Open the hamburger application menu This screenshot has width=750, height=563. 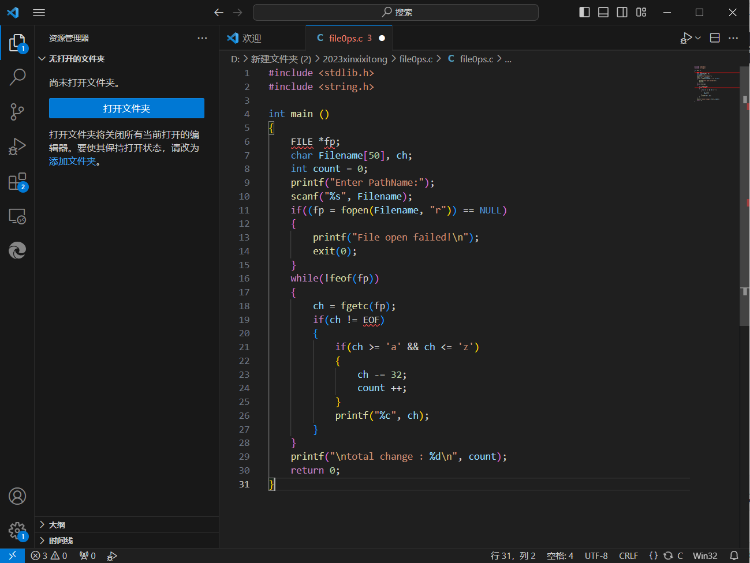coord(39,12)
